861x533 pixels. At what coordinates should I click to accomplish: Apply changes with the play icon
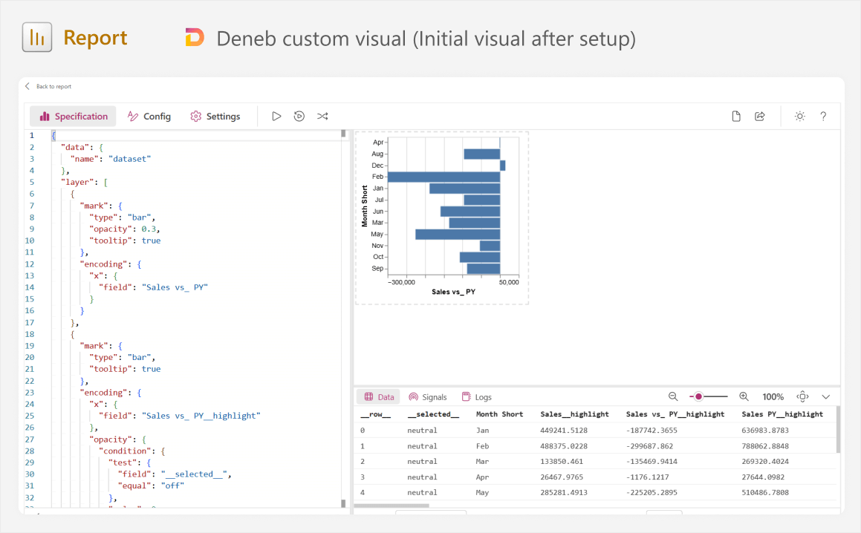pos(277,117)
